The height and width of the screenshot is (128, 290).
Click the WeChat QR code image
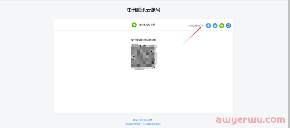click(144, 57)
